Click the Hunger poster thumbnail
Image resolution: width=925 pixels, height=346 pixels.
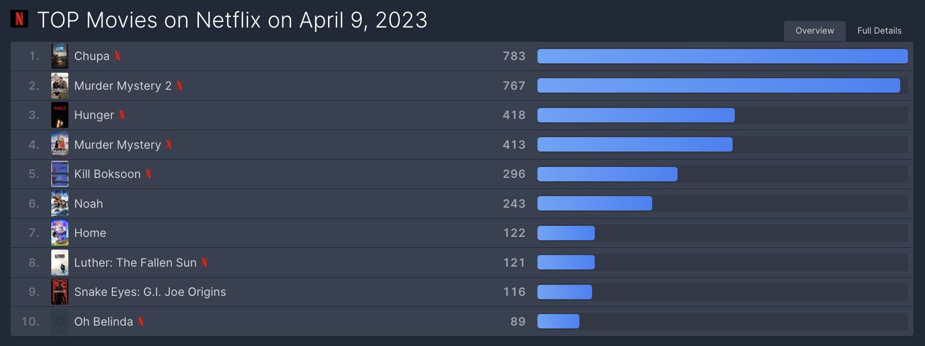tap(60, 115)
